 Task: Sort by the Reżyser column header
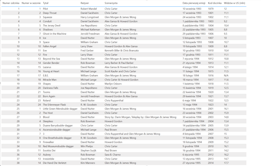tap(85, 3)
